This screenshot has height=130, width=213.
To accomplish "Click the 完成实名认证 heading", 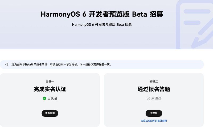I will [50, 89].
